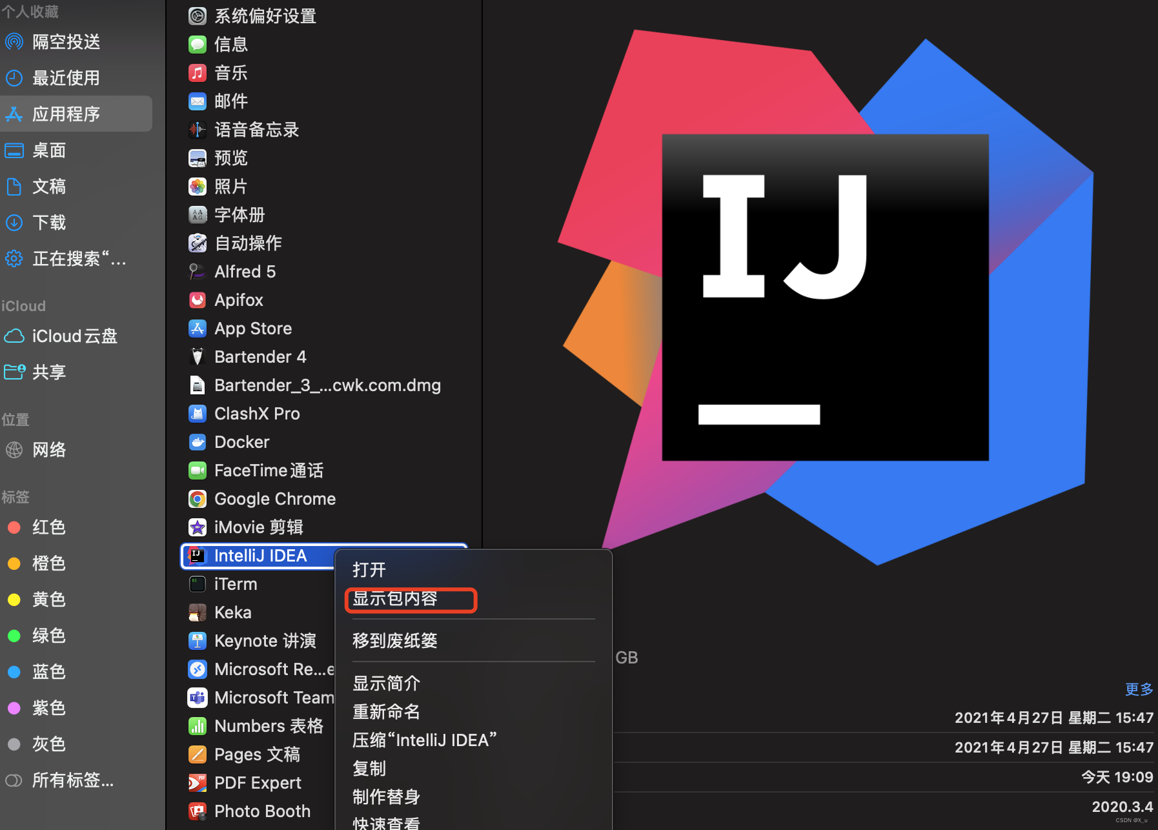Click the Voice Memos app icon
This screenshot has width=1158, height=830.
click(x=198, y=130)
